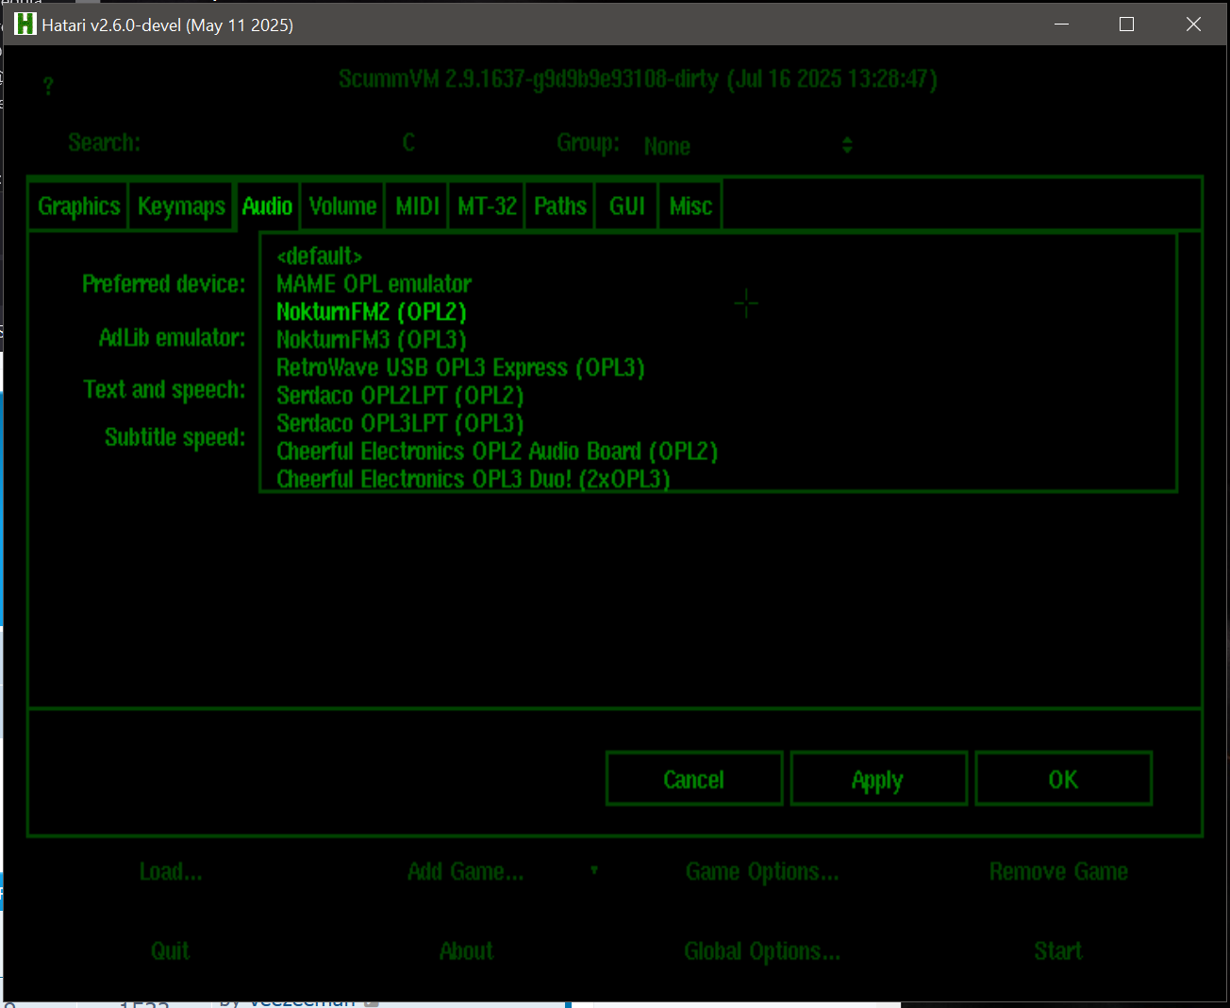Click the Remove Game button

(1058, 871)
